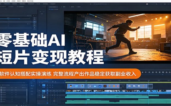Click banner text "软件认知搭配实操演练"
The width and height of the screenshot is (171, 106).
(26, 74)
